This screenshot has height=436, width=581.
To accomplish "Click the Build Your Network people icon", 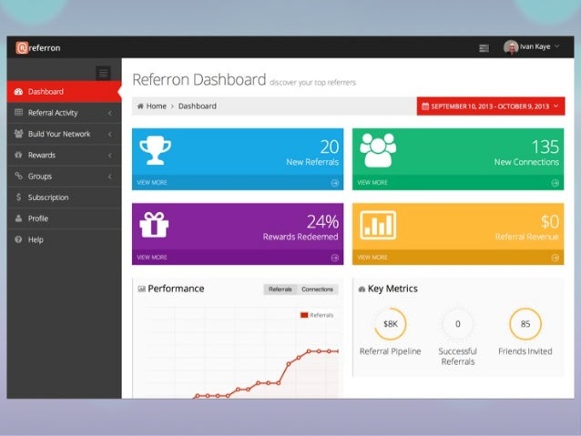I will click(18, 134).
